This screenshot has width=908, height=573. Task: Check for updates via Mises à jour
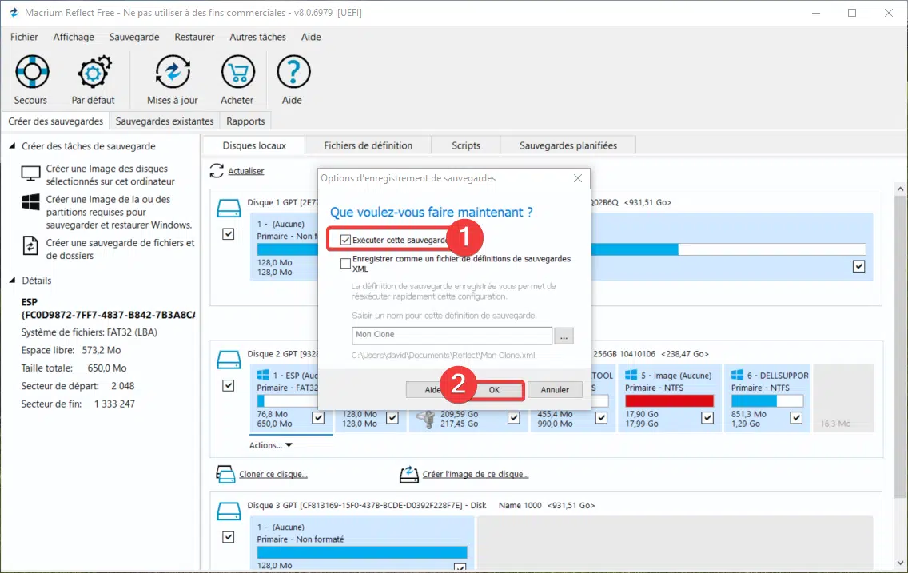(173, 72)
